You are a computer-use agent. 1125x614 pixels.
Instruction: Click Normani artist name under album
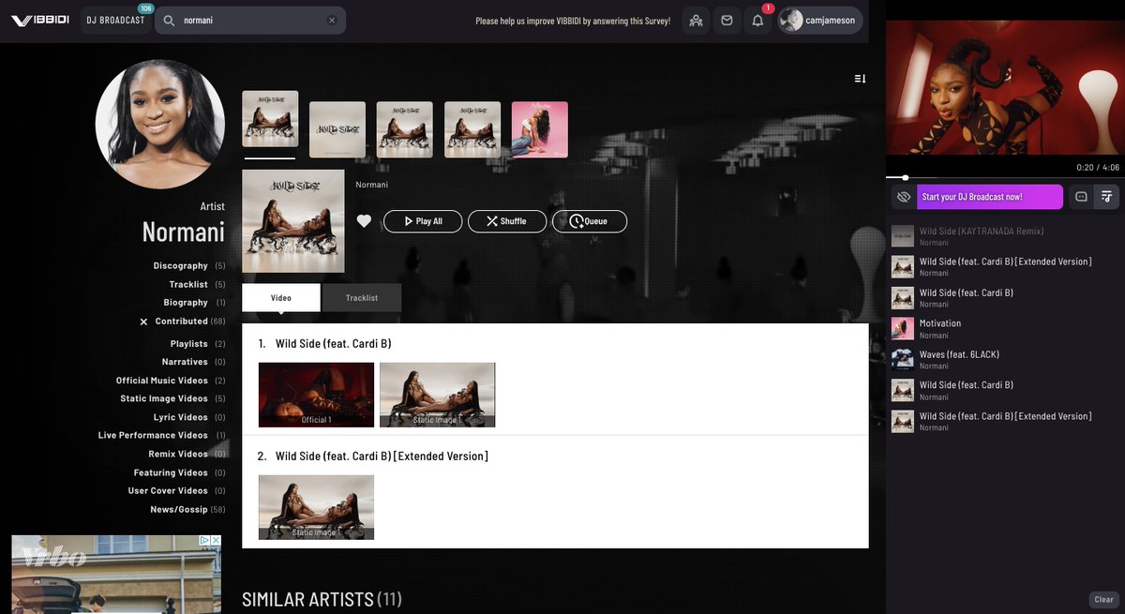(371, 185)
